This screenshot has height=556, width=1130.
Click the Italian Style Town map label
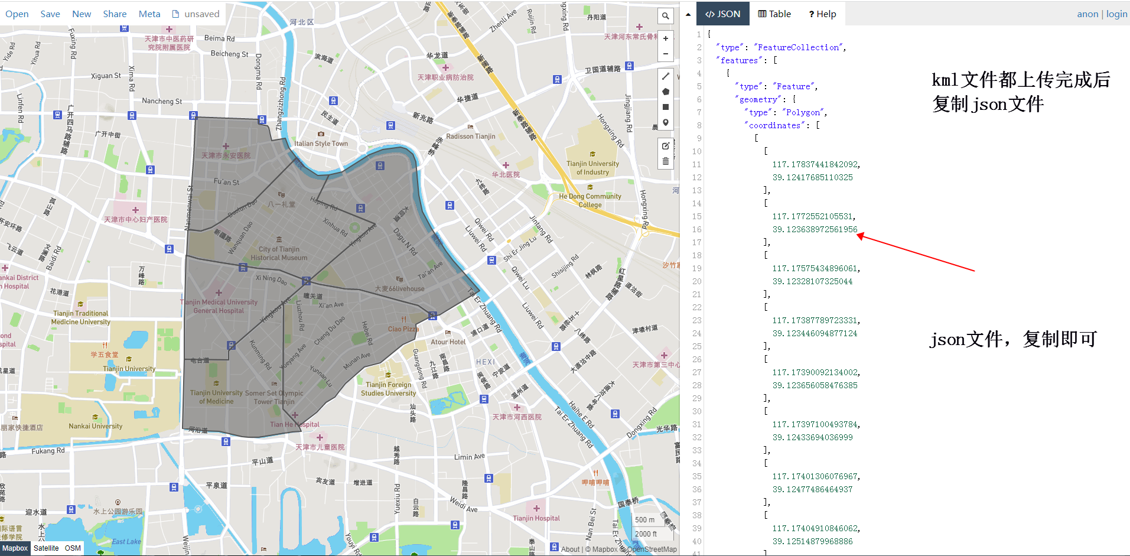pyautogui.click(x=321, y=144)
